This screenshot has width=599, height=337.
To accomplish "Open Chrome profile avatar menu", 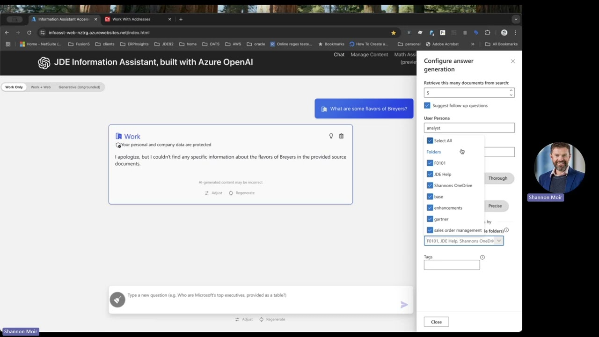I will click(504, 33).
